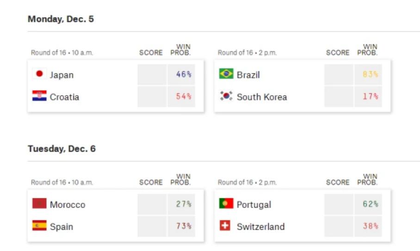Select the Croatia team name
The height and width of the screenshot is (251, 420).
[64, 97]
